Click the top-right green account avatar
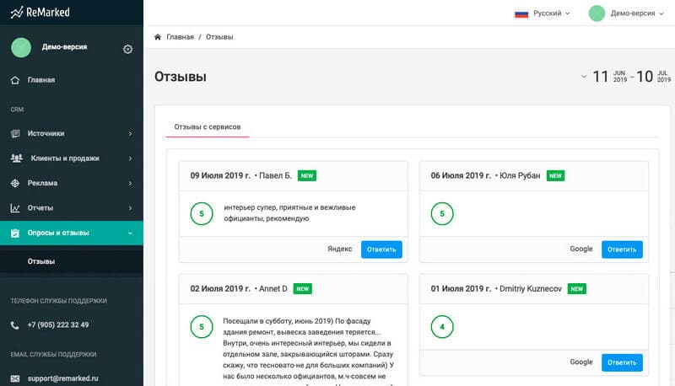Screen dimensions: 675x386 597,13
